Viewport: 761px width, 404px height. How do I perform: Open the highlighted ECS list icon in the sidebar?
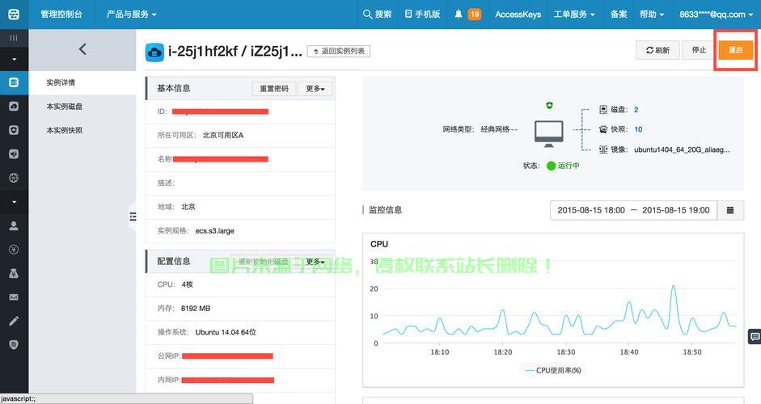tap(14, 82)
